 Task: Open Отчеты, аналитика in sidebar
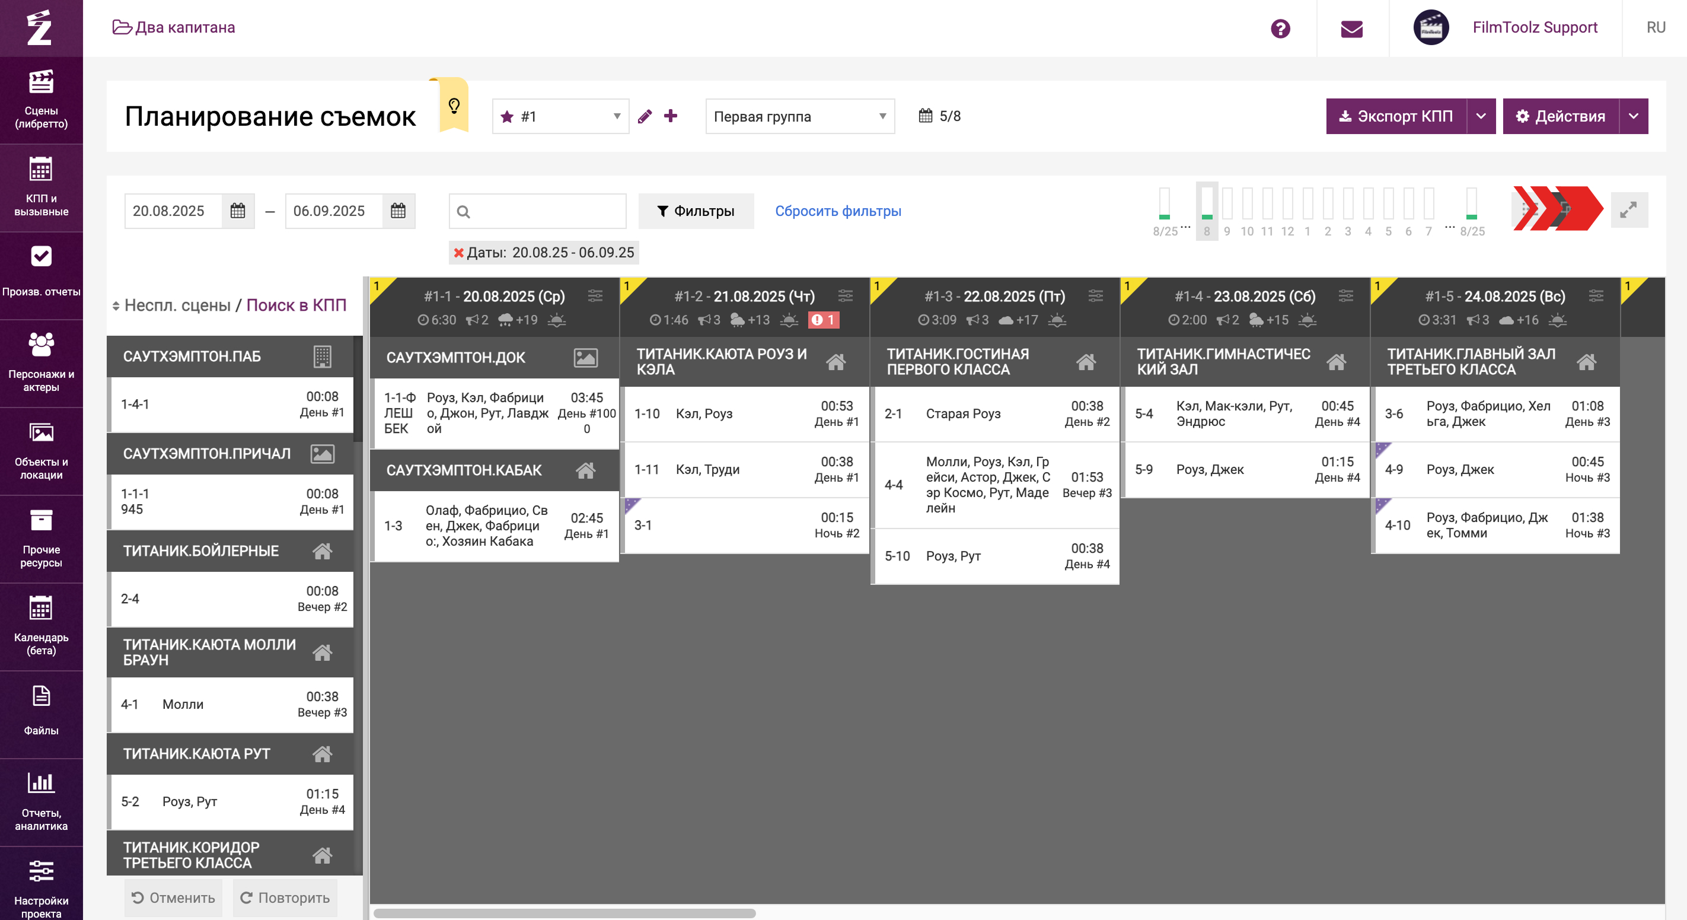click(42, 803)
